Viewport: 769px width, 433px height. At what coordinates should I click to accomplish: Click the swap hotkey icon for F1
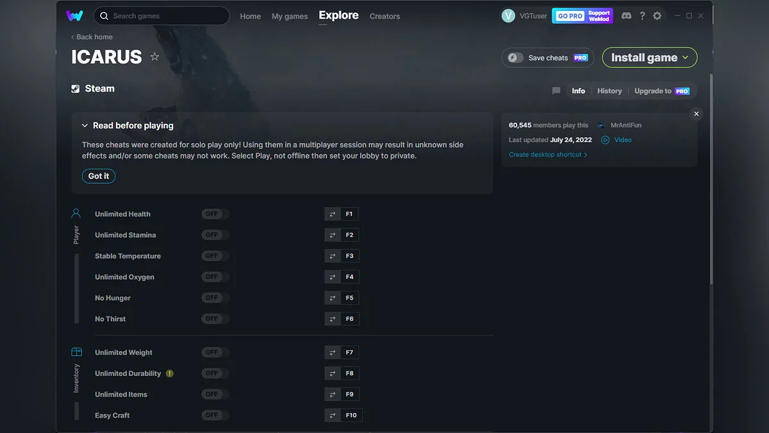333,214
